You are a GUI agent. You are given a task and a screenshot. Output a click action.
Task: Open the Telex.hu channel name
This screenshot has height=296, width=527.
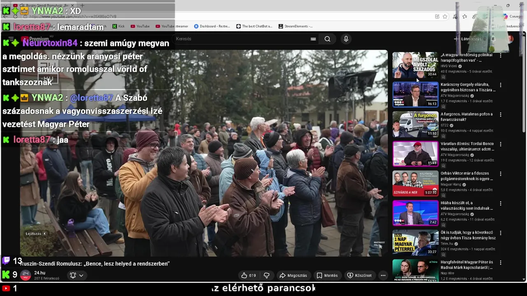(447, 244)
